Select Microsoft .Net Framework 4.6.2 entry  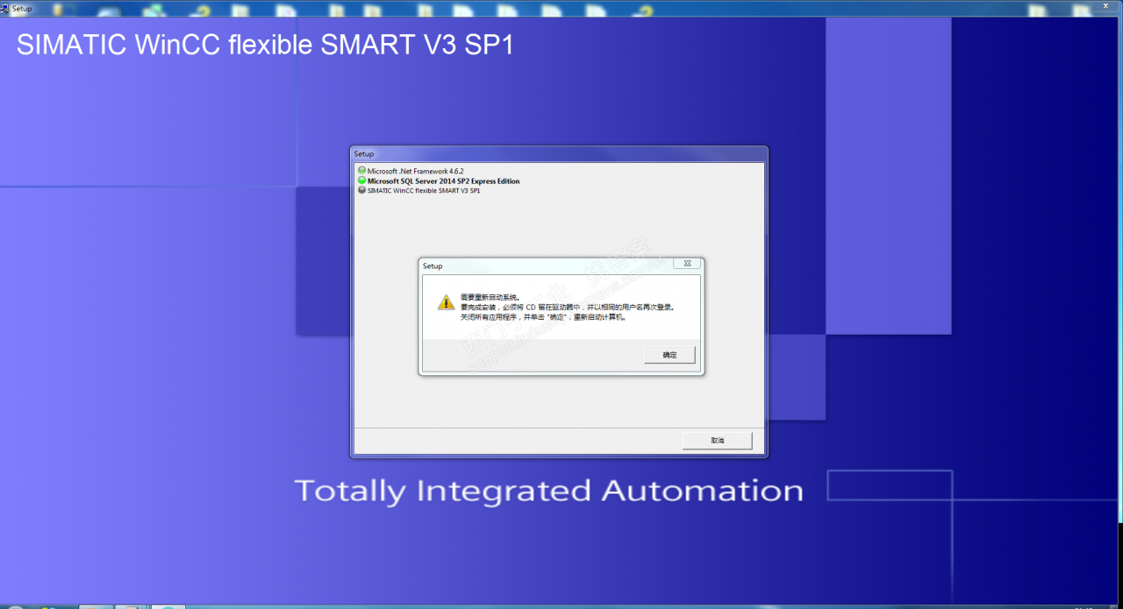click(415, 171)
